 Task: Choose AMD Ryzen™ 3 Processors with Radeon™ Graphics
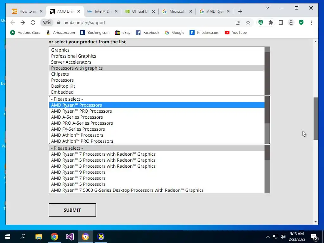coord(157,166)
